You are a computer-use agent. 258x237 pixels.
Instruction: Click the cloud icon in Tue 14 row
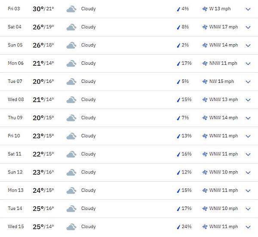point(71,209)
